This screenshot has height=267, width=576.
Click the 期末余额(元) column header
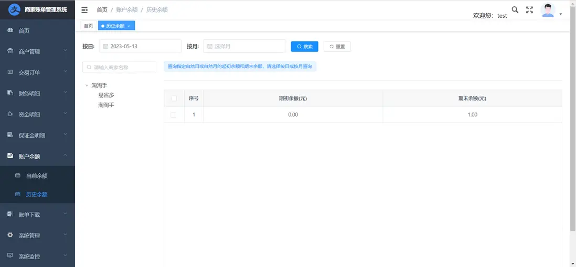(473, 98)
